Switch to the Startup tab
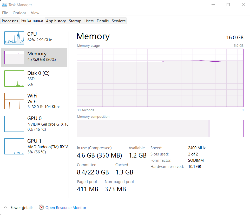The image size is (250, 215). [x=75, y=21]
